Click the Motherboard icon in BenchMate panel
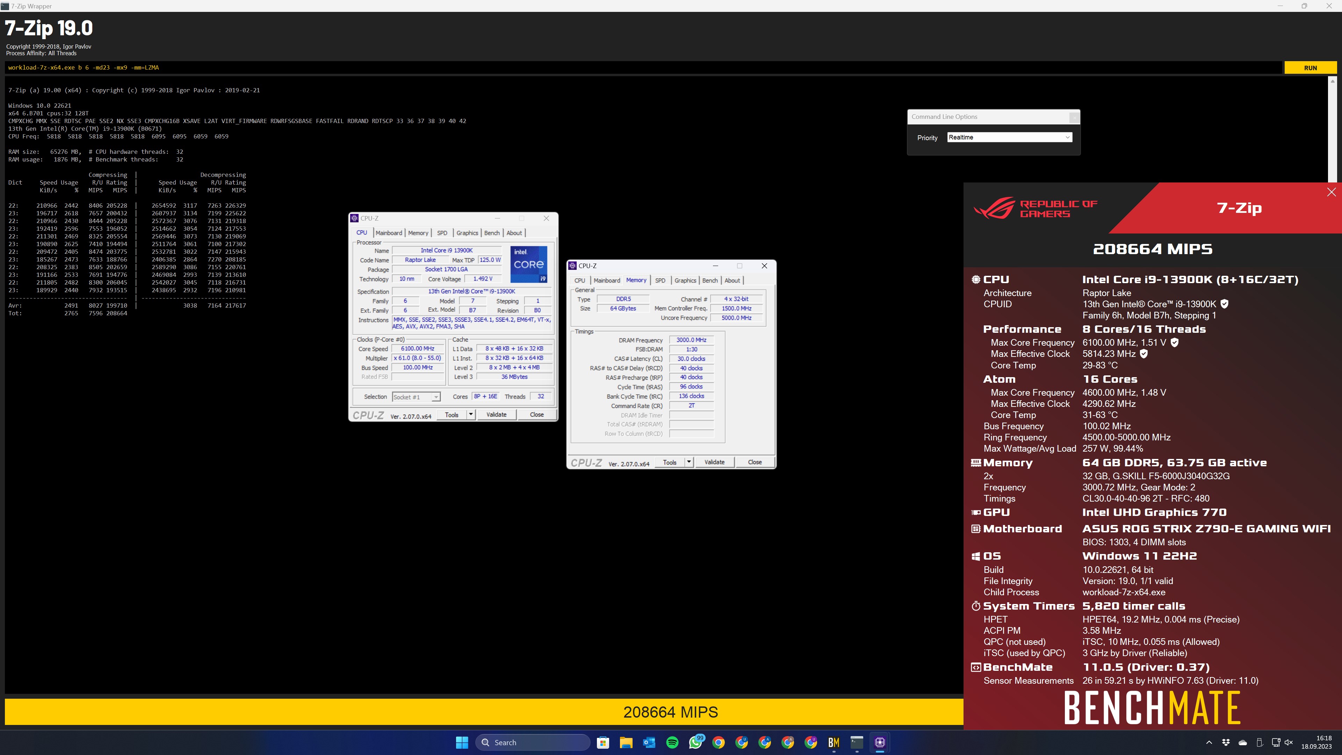Image resolution: width=1342 pixels, height=755 pixels. pos(976,529)
